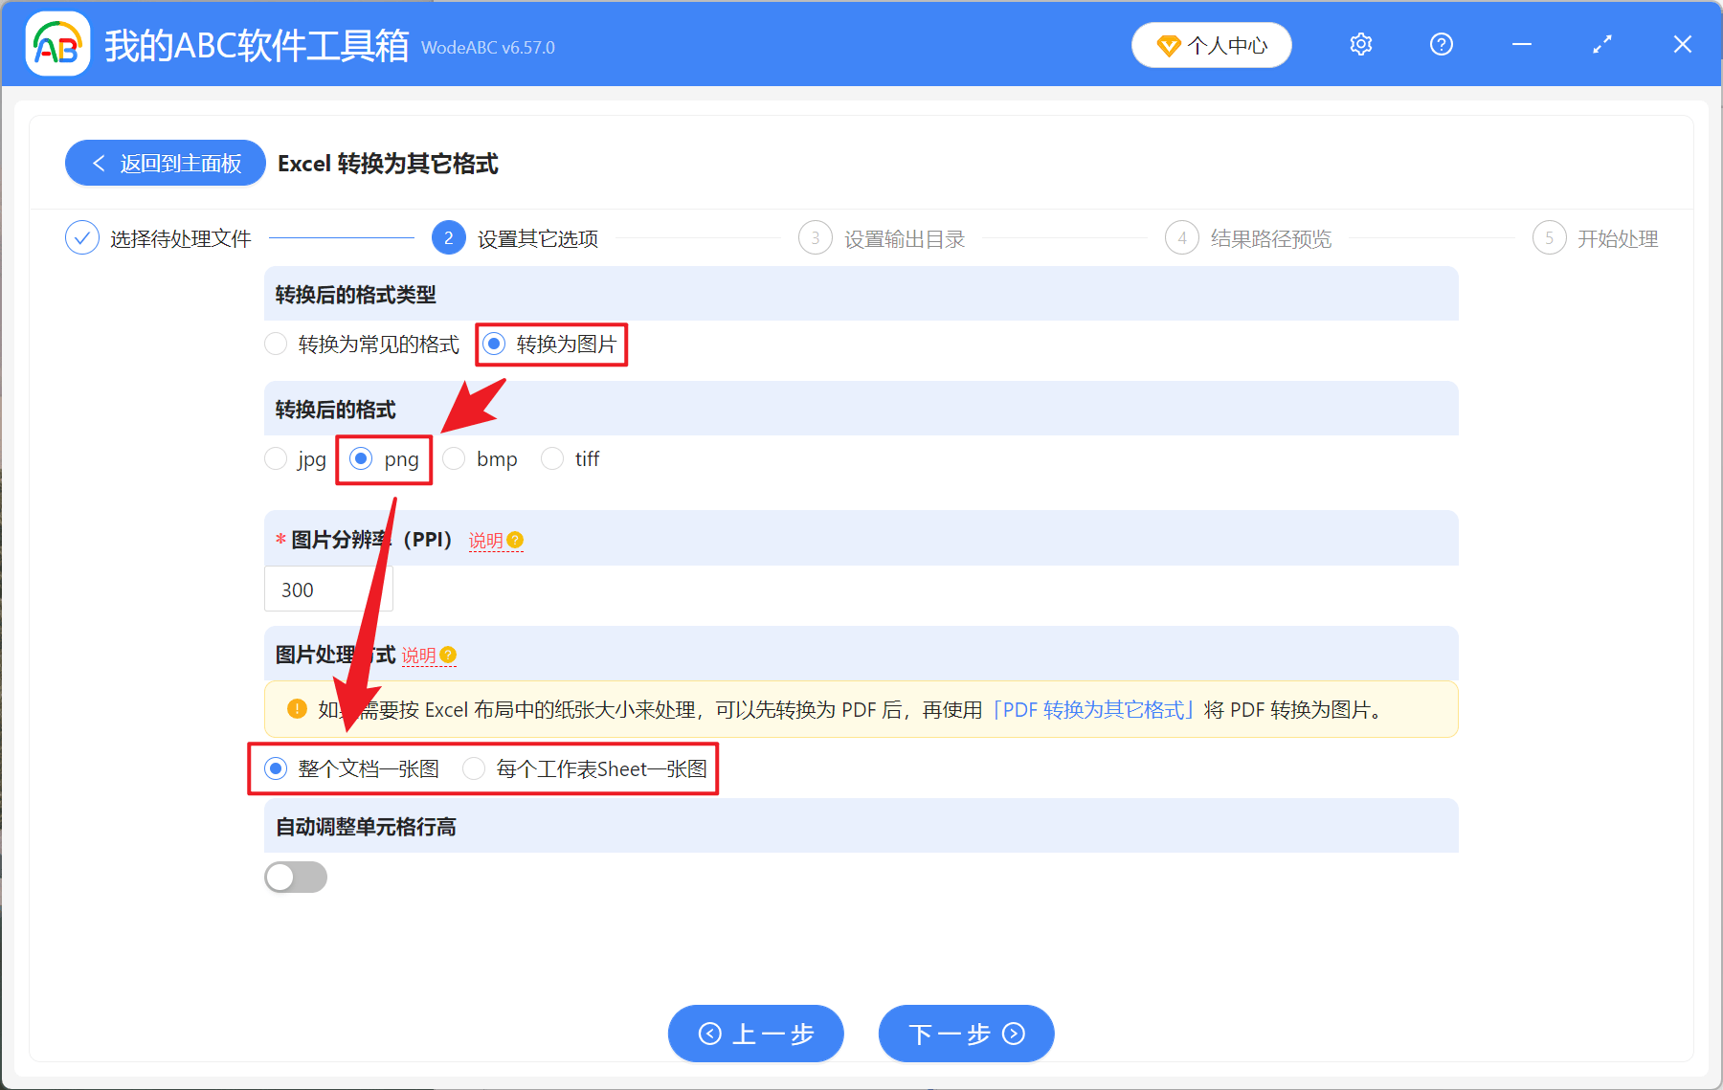
Task: Go to step 4 结果路径预览
Action: [x=1249, y=238]
